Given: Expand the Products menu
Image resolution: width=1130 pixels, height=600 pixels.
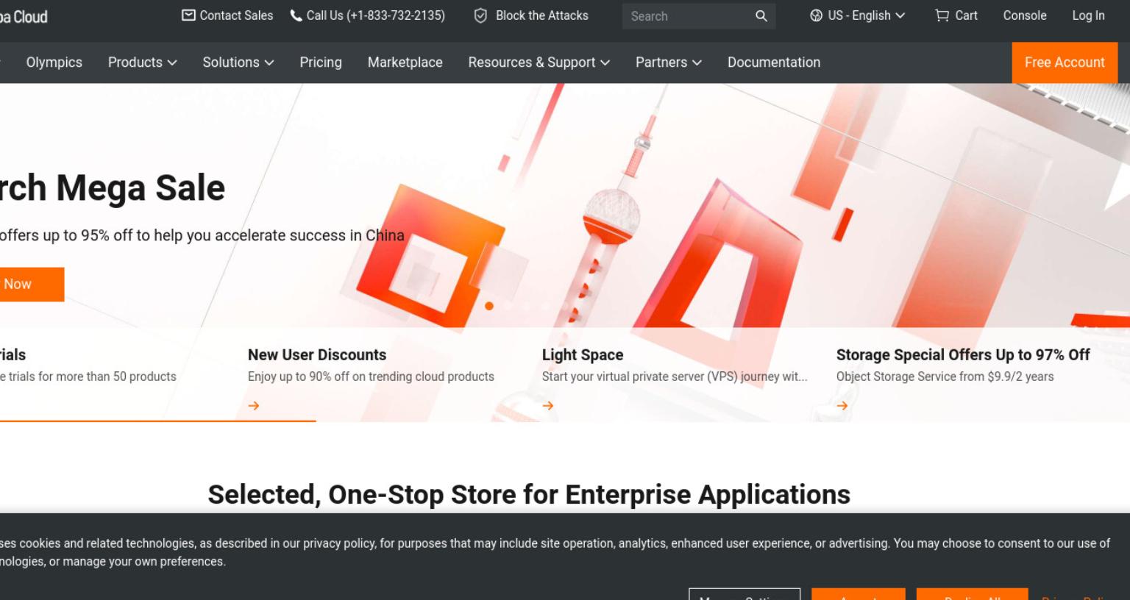Looking at the screenshot, I should (143, 63).
